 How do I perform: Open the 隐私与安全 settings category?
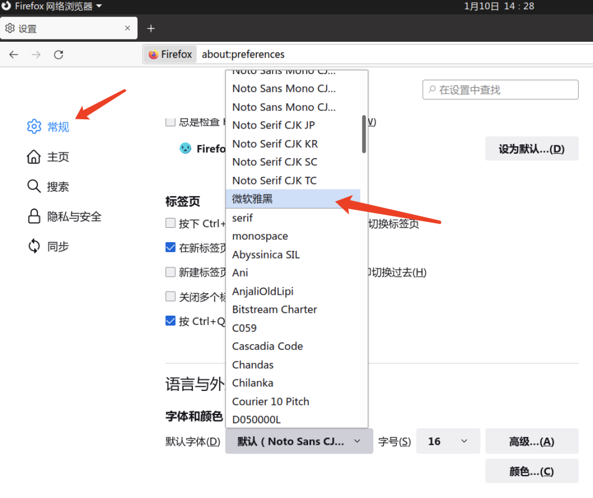click(x=64, y=216)
